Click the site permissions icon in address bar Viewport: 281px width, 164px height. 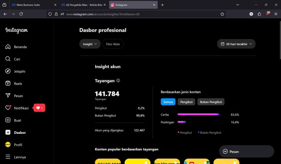[62, 14]
